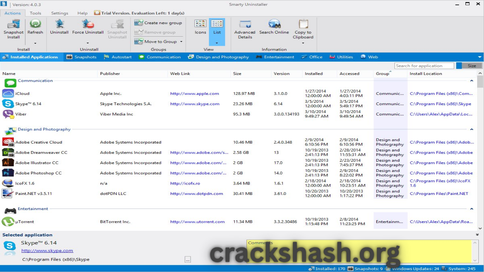Open the Force Uninstall dropdown arrow
This screenshot has width=484, height=272.
tap(88, 43)
